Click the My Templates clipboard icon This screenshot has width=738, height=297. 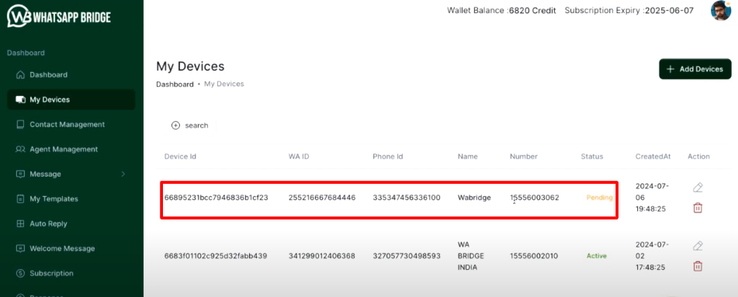[19, 199]
